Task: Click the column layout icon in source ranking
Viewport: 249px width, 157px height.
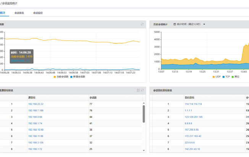Action: click(138, 90)
